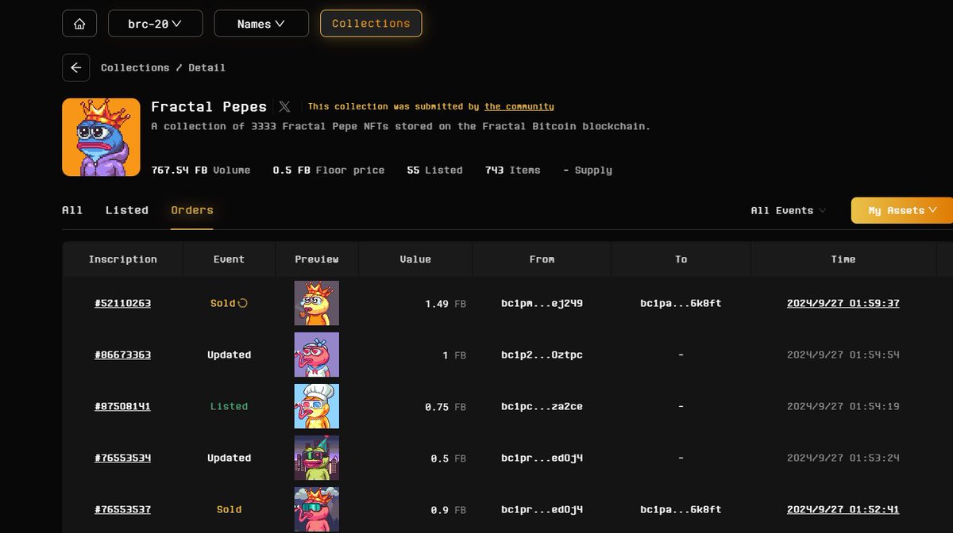Switch to the Collections tab

coord(371,24)
